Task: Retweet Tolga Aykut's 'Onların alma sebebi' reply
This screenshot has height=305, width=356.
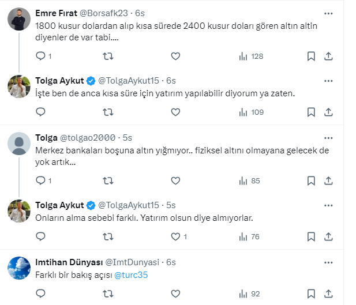Action: coord(107,236)
